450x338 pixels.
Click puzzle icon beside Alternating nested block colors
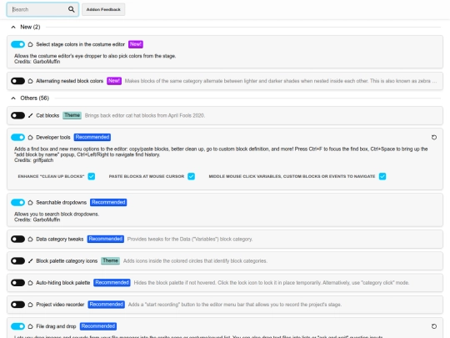pos(31,81)
